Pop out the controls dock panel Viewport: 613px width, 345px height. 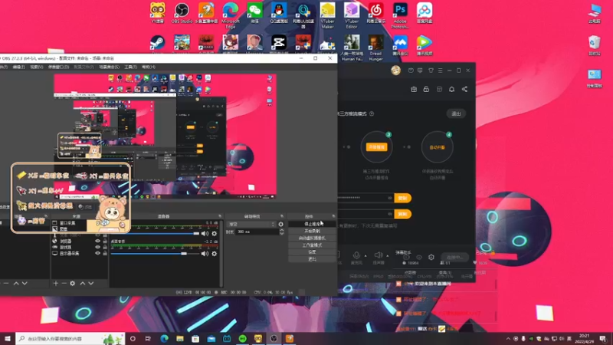[333, 216]
